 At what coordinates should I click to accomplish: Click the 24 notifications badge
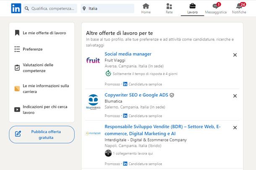pyautogui.click(x=243, y=4)
